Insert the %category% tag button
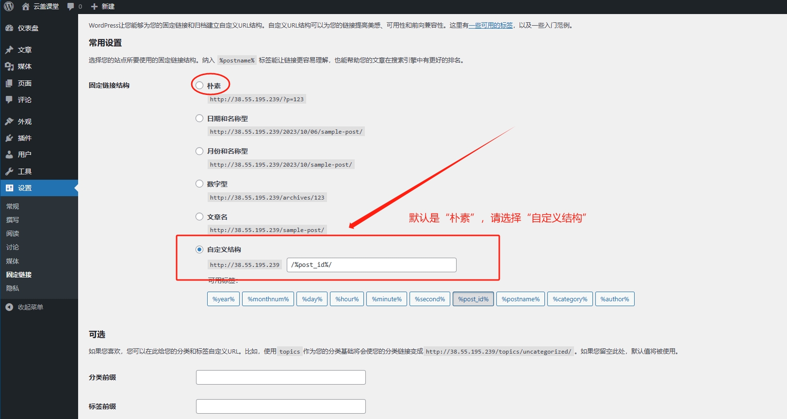Screen dimensions: 787x419 (570, 299)
